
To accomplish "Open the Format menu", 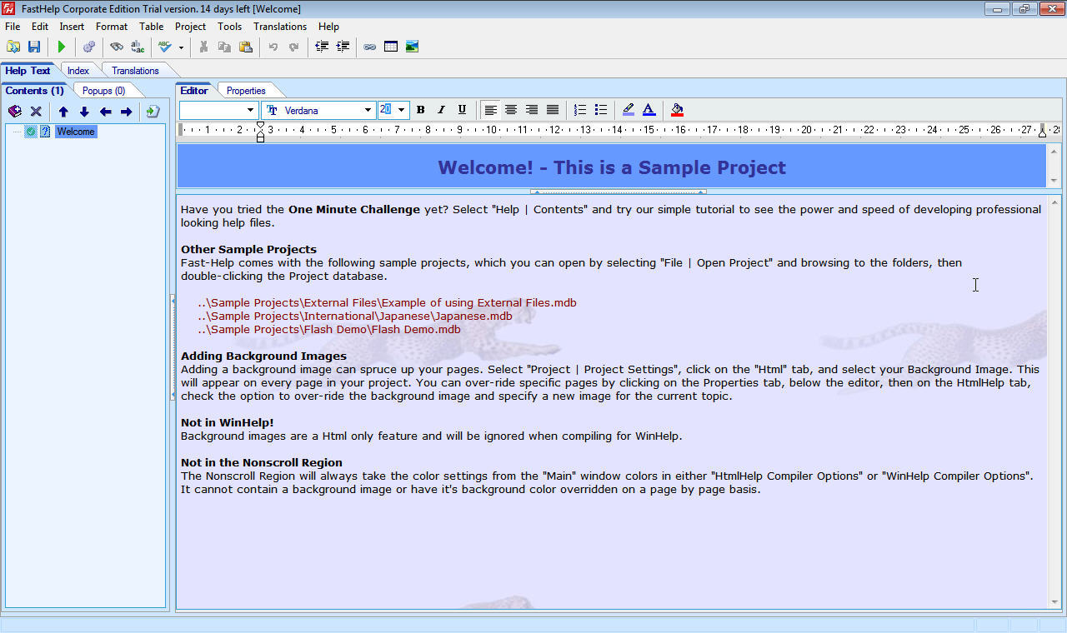I will coord(112,27).
